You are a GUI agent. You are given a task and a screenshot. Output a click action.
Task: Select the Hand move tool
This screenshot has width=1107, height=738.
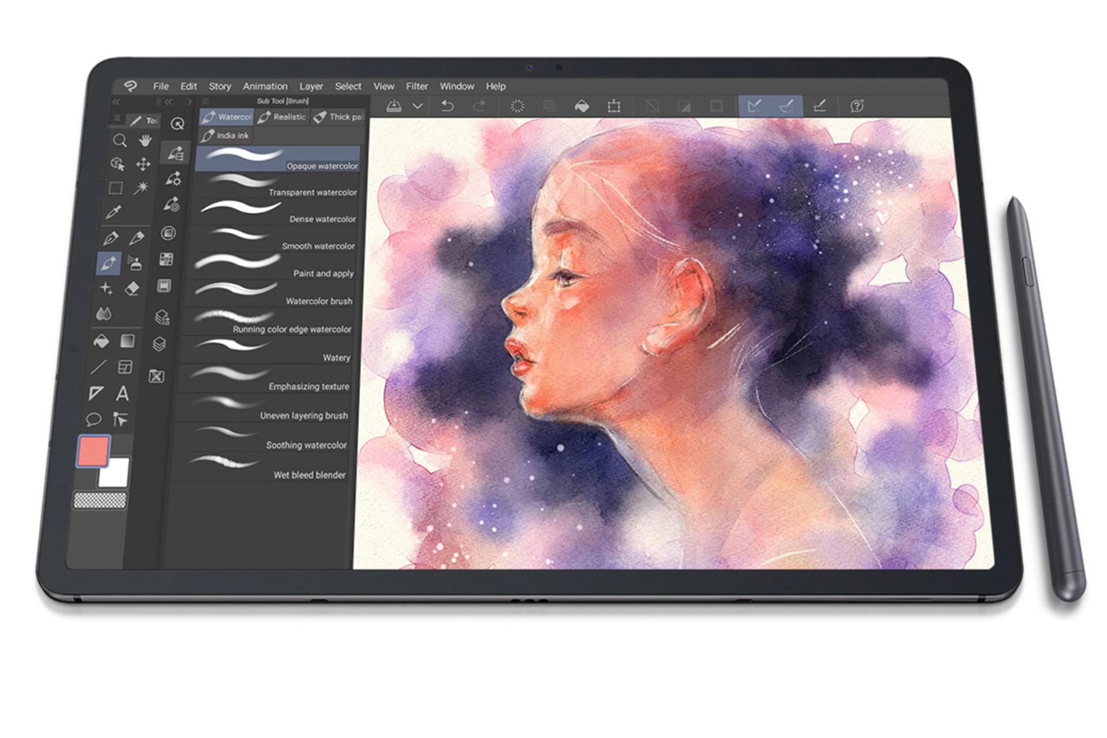pyautogui.click(x=145, y=140)
